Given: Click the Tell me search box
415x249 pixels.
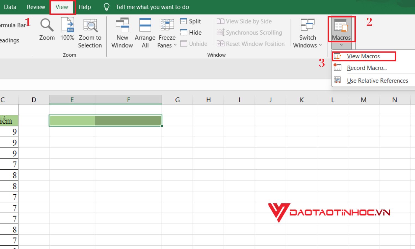Looking at the screenshot, I should pyautogui.click(x=152, y=7).
